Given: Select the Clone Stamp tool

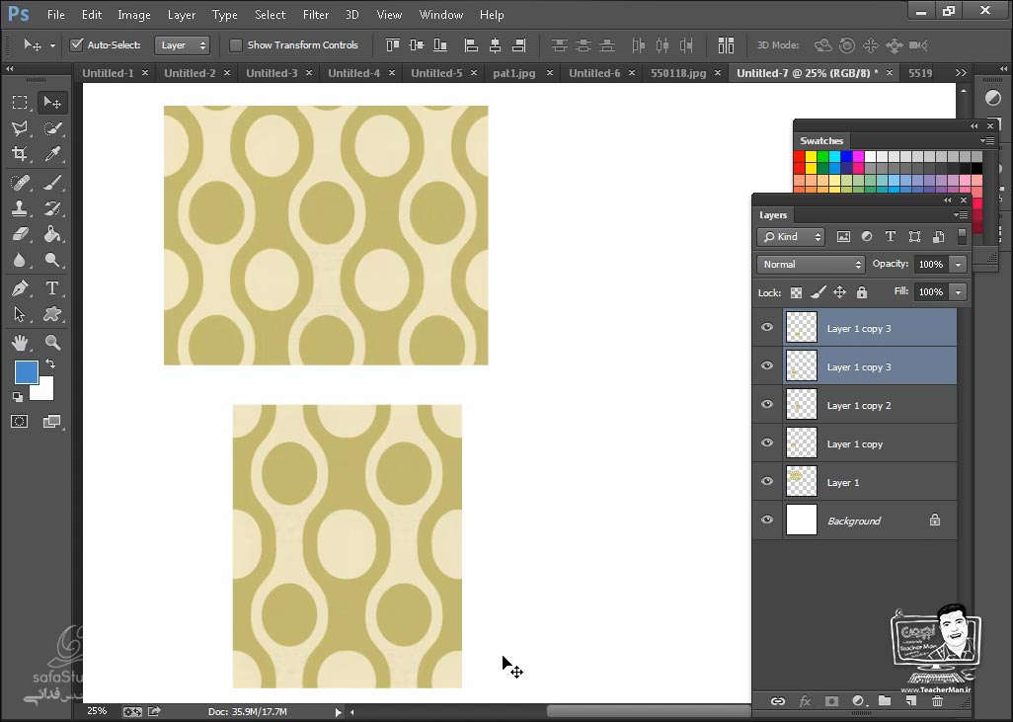Looking at the screenshot, I should coord(20,208).
